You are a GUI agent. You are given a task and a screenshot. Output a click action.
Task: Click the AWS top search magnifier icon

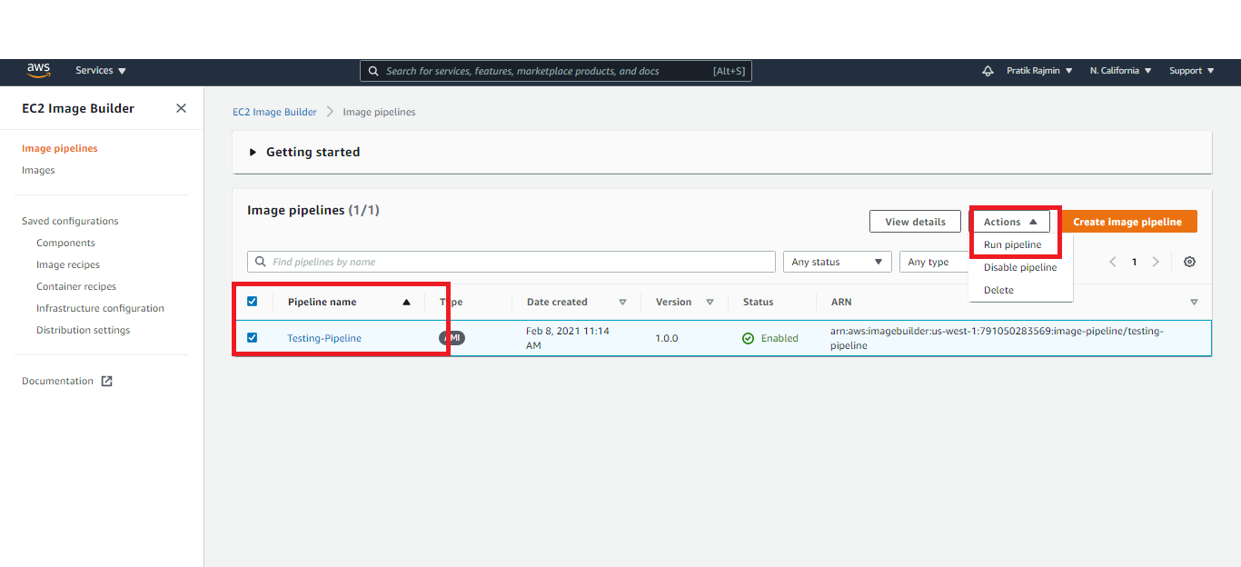(x=373, y=71)
